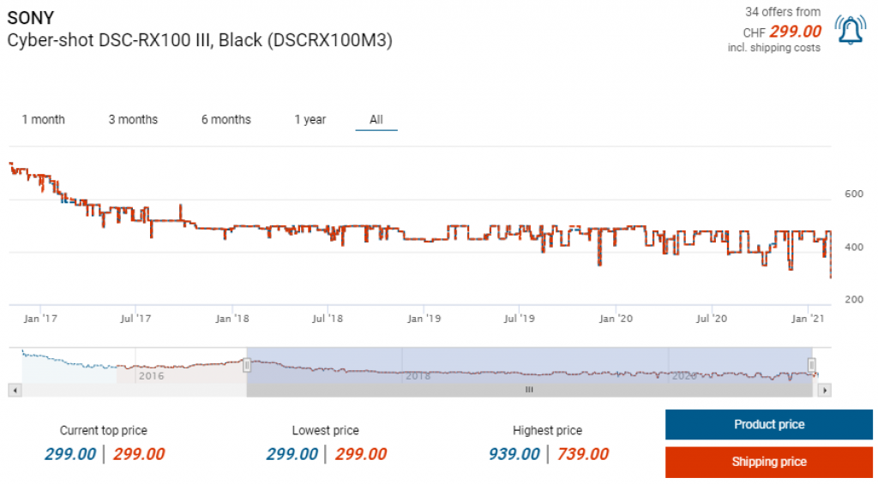Click the price alert bell icon

(x=850, y=30)
